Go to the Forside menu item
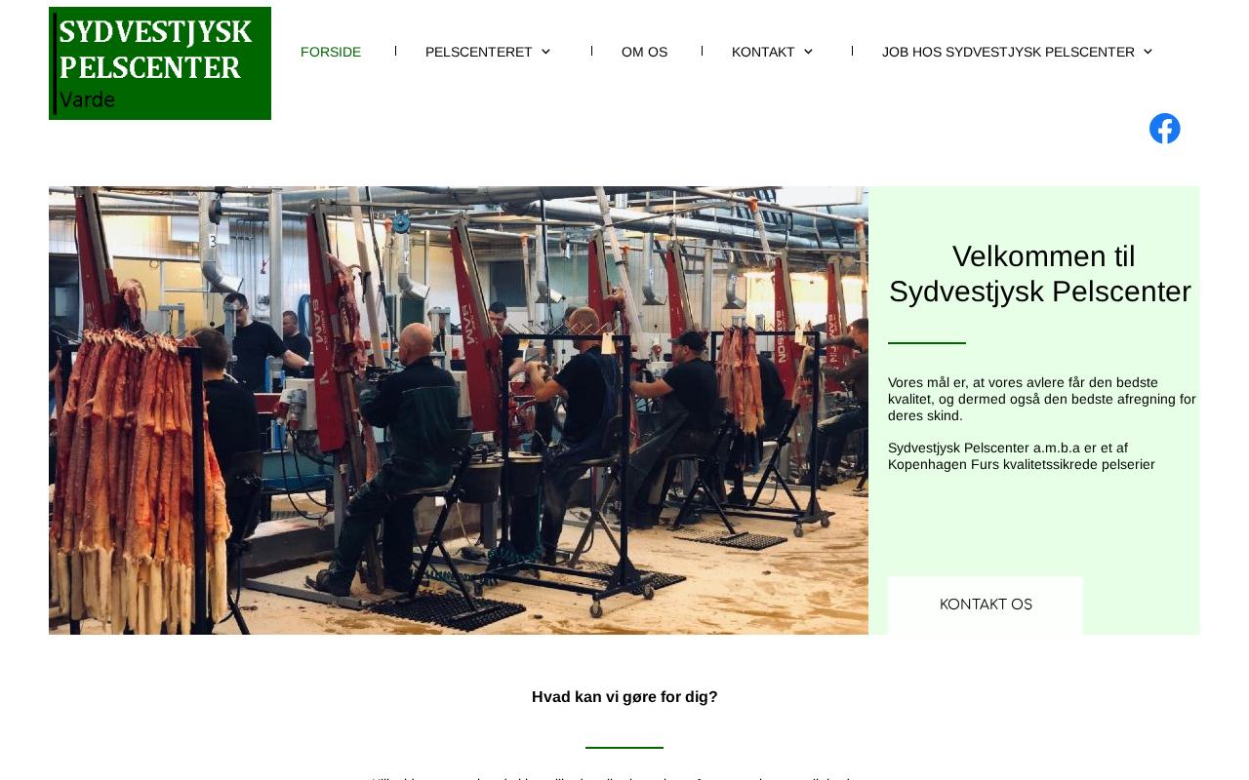The height and width of the screenshot is (780, 1249). point(331,52)
